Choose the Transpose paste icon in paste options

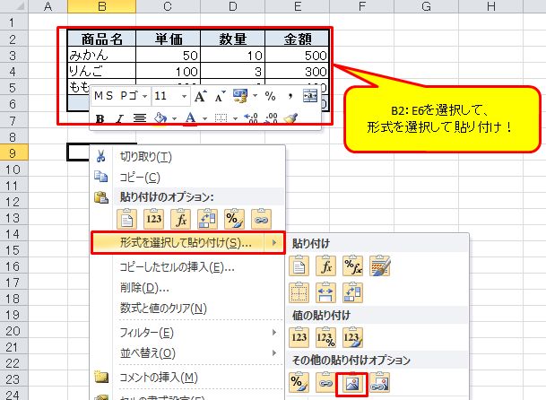[x=207, y=219]
